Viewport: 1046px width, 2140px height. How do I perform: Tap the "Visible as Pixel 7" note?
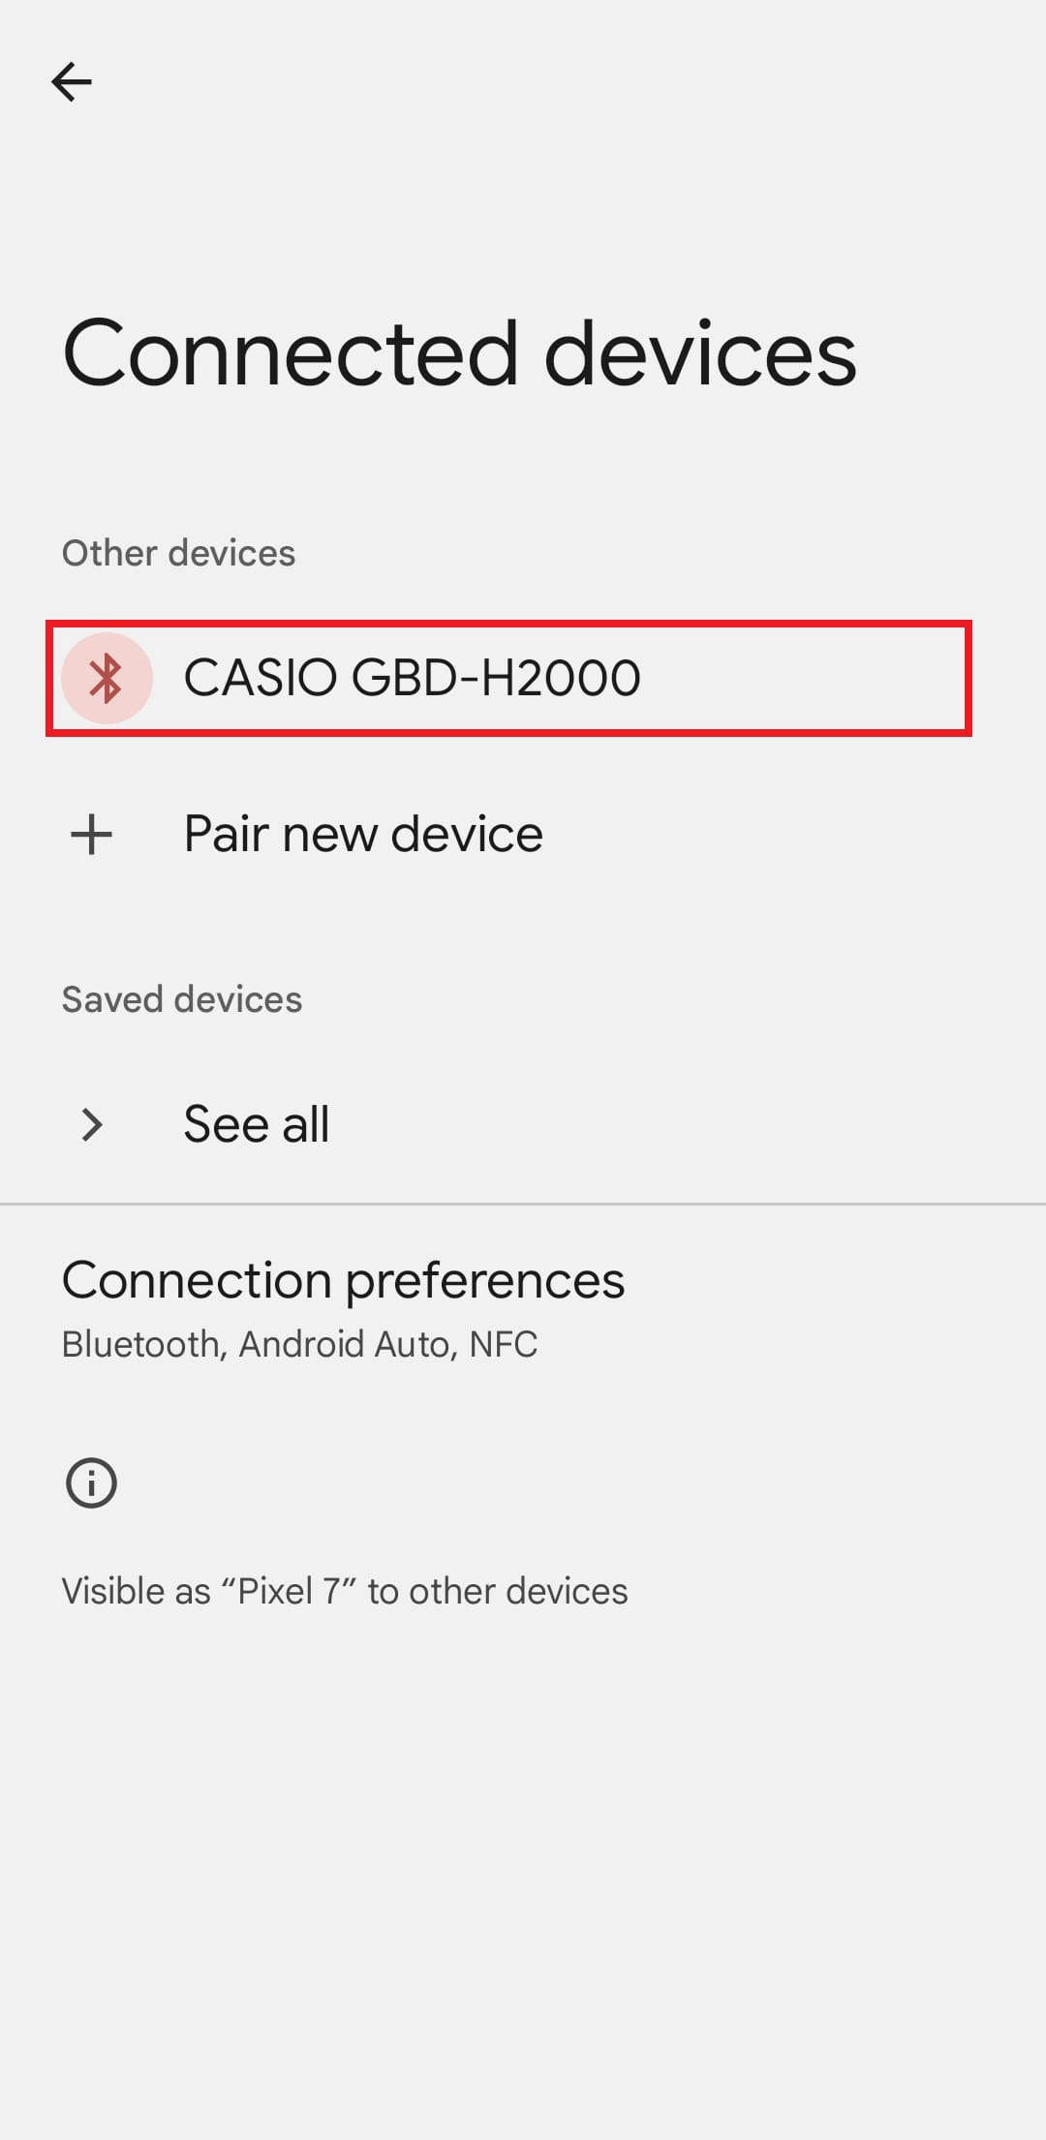tap(345, 1591)
